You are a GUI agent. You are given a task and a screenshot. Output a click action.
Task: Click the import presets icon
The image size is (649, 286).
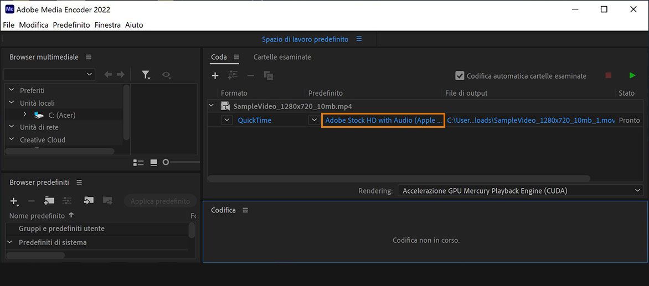(x=89, y=200)
